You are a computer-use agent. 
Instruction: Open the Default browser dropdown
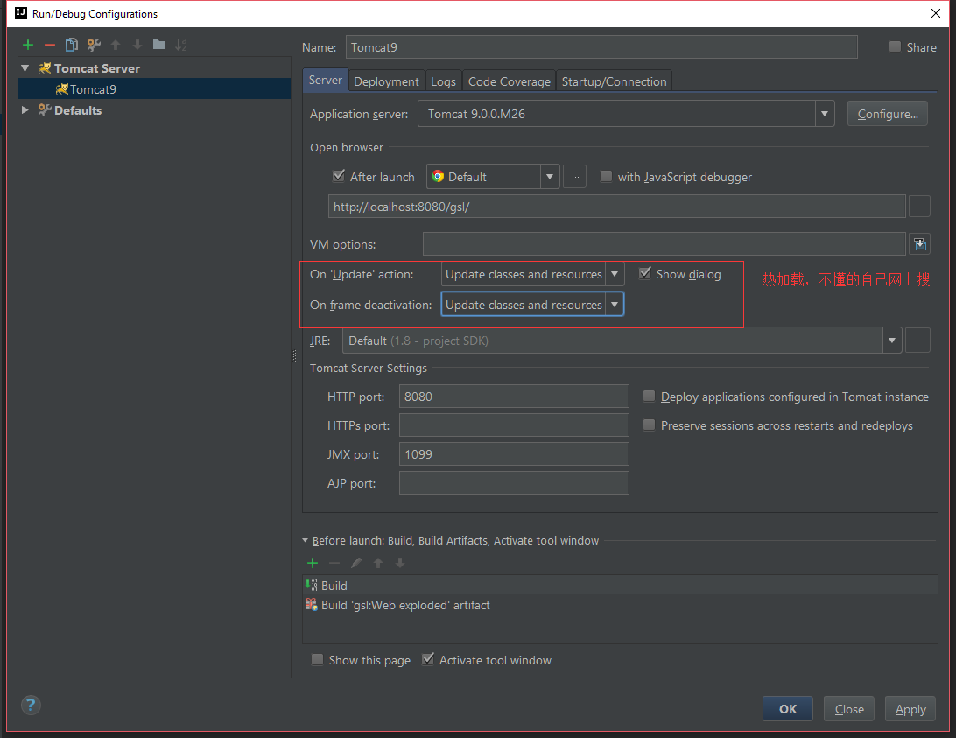tap(550, 177)
